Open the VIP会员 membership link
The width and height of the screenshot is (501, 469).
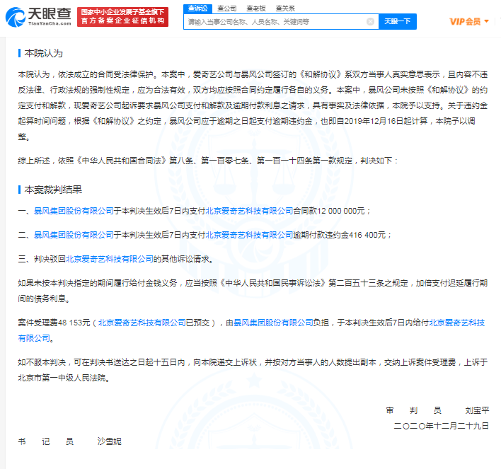(465, 21)
